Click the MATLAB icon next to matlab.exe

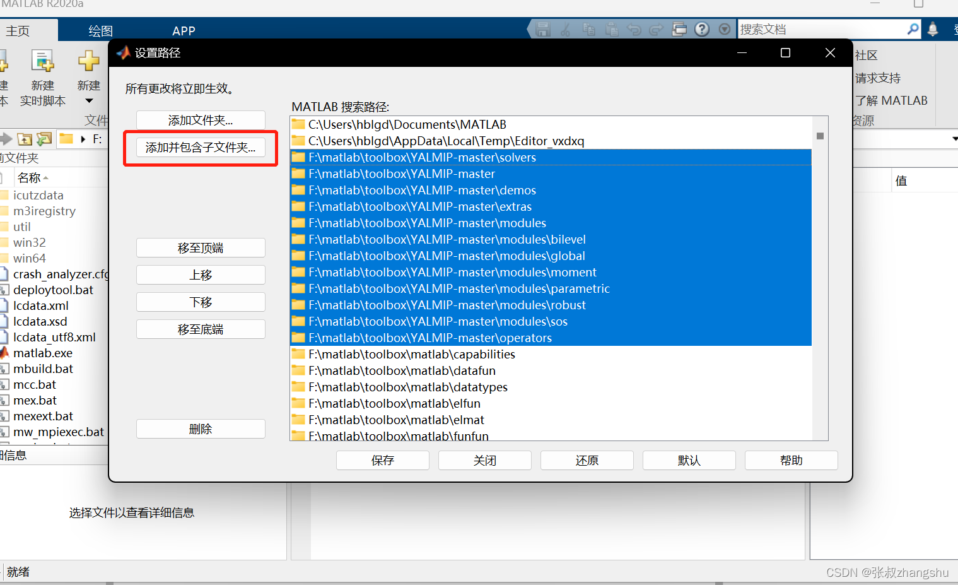pos(4,353)
